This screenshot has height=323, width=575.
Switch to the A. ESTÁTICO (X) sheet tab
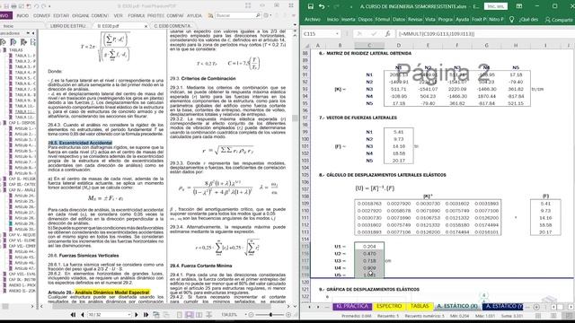pos(457,306)
